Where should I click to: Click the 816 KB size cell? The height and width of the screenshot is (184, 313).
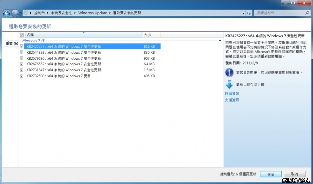[x=149, y=46]
